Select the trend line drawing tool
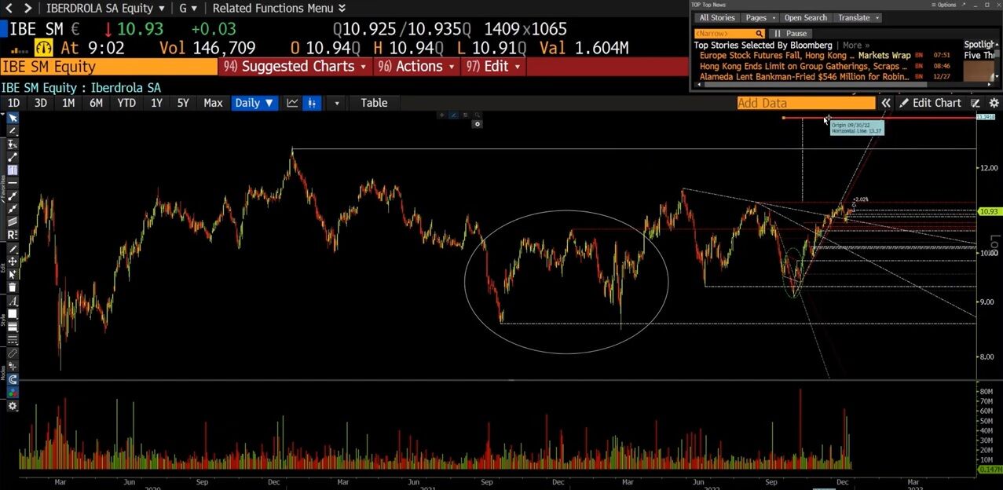This screenshot has height=490, width=1003. 13,157
